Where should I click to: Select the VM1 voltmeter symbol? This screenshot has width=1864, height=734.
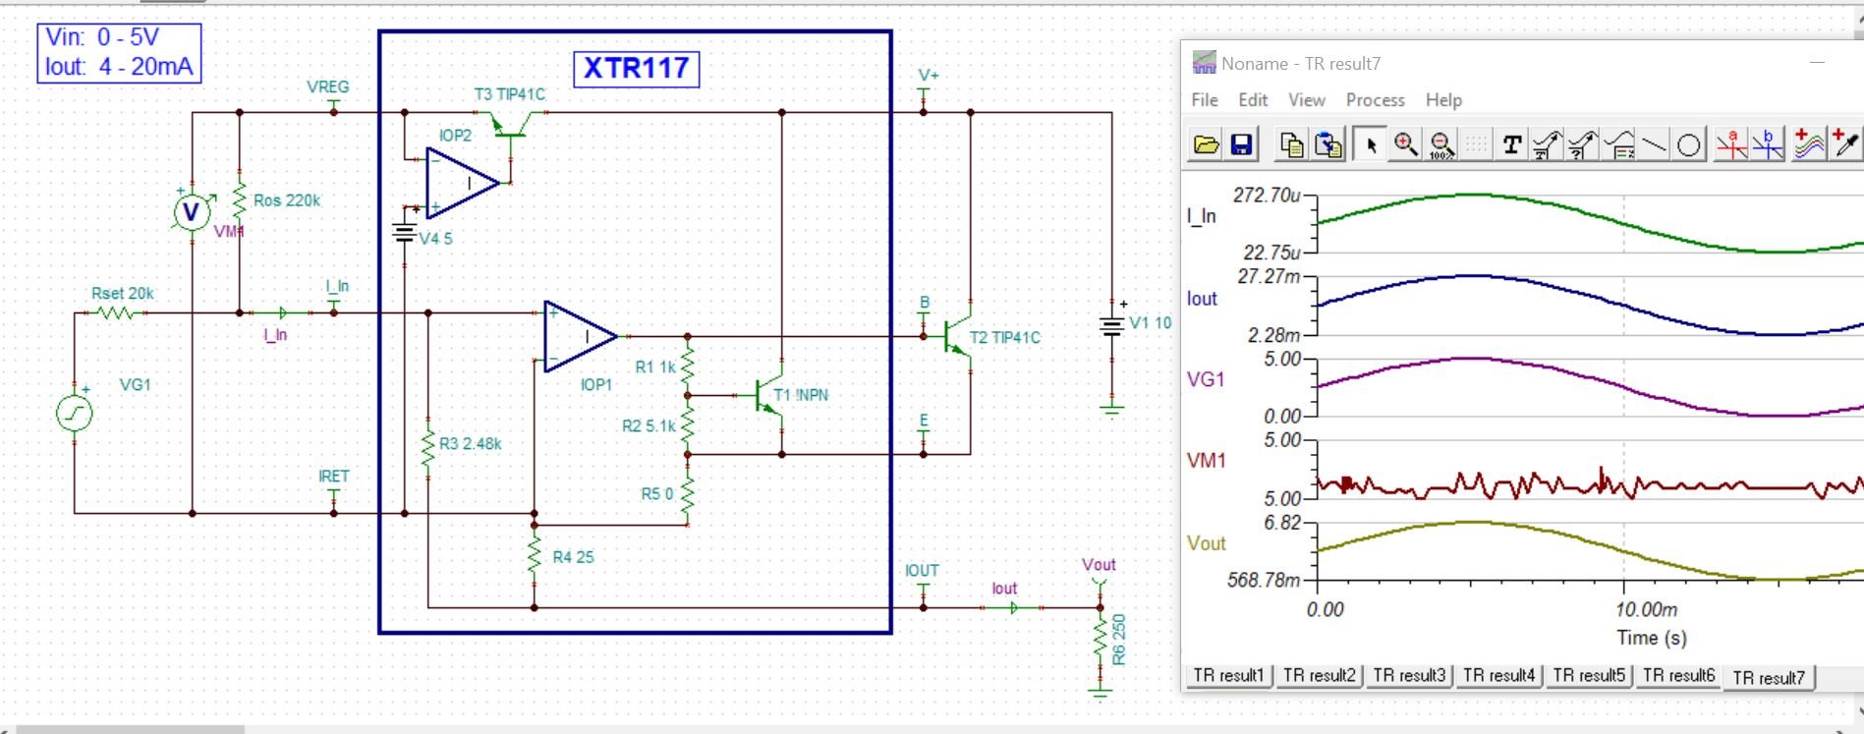point(192,211)
